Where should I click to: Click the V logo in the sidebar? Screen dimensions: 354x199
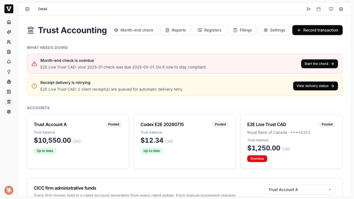click(x=9, y=9)
